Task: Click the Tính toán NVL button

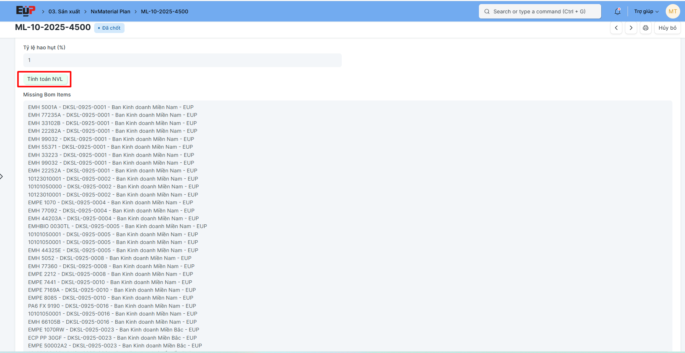Action: (45, 79)
